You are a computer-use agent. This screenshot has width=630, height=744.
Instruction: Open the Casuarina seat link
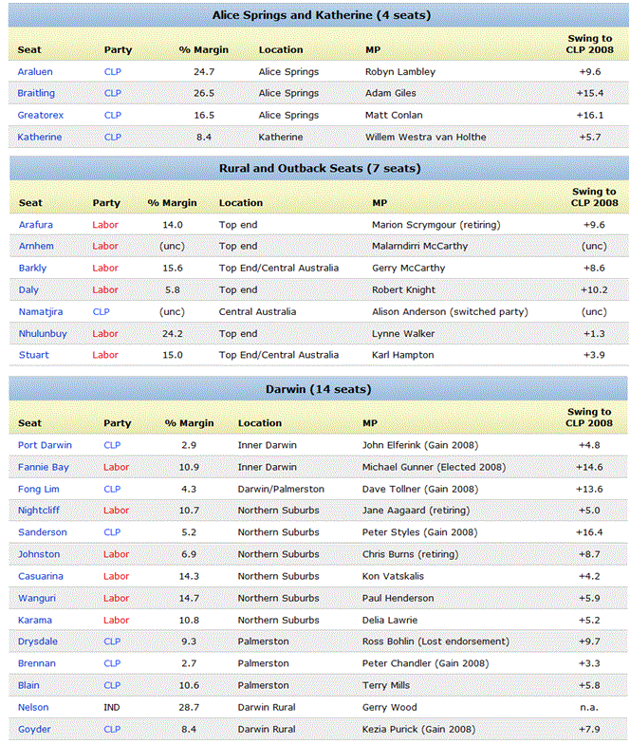pyautogui.click(x=42, y=576)
